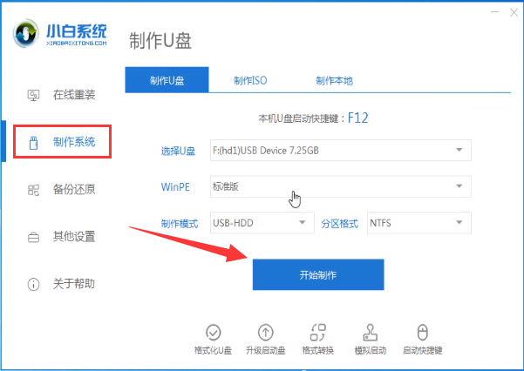Click the 备份还原 grid icon
Screen dimensions: 524x371
33,190
